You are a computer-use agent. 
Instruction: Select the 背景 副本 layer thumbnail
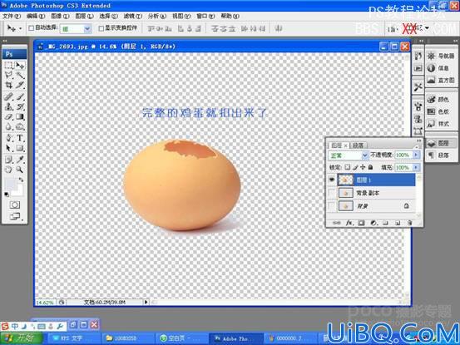345,193
